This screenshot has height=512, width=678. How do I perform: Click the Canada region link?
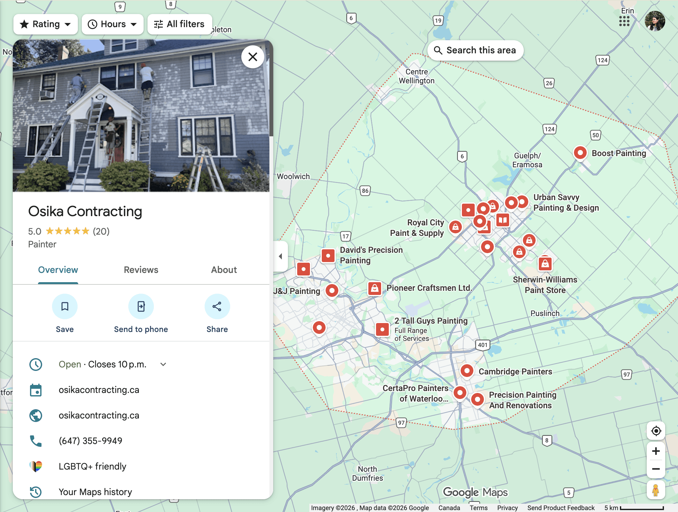pos(449,508)
